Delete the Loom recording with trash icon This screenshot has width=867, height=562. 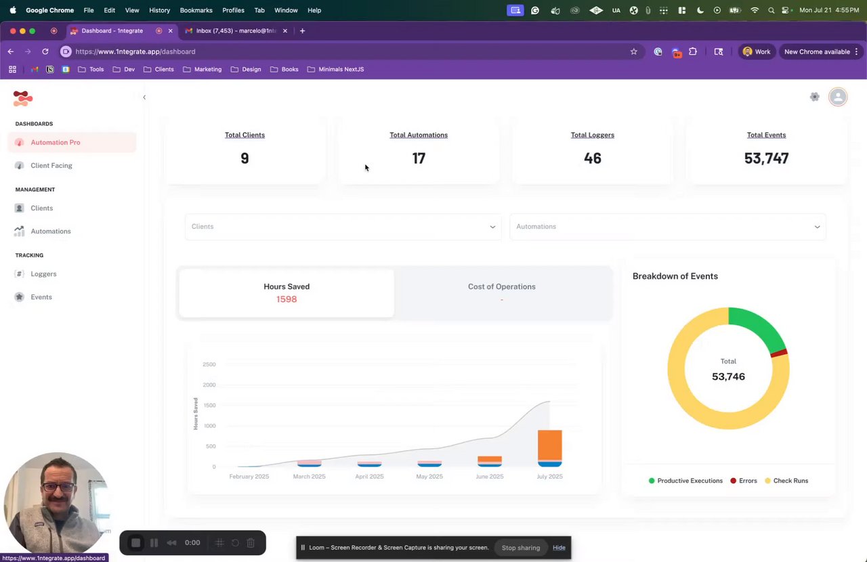tap(251, 542)
